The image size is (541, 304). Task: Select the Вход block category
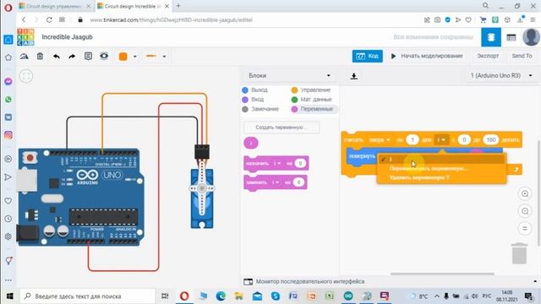(x=254, y=100)
